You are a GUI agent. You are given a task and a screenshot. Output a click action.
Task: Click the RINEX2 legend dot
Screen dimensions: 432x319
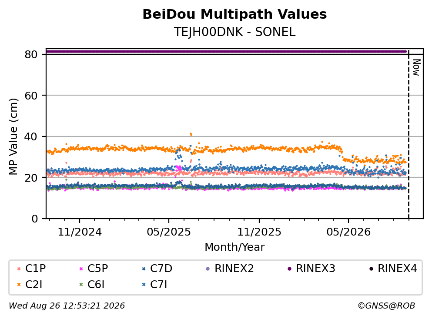click(208, 269)
